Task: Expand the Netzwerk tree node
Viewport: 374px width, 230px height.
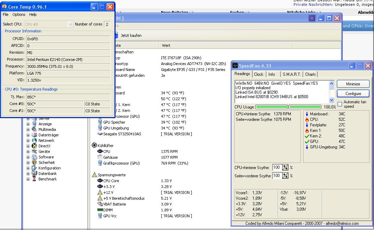Action: click(x=28, y=140)
